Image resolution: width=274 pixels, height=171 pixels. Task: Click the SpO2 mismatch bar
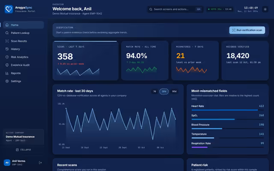pos(227,119)
